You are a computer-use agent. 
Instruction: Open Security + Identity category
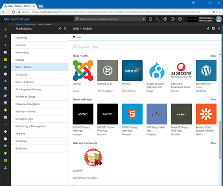40,112
